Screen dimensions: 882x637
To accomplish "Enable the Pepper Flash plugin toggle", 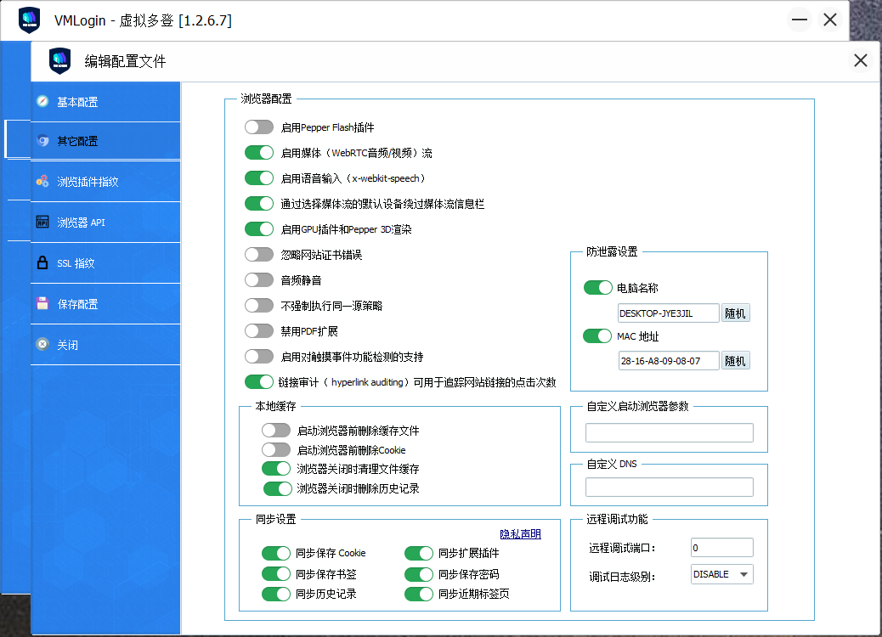I will coord(259,127).
